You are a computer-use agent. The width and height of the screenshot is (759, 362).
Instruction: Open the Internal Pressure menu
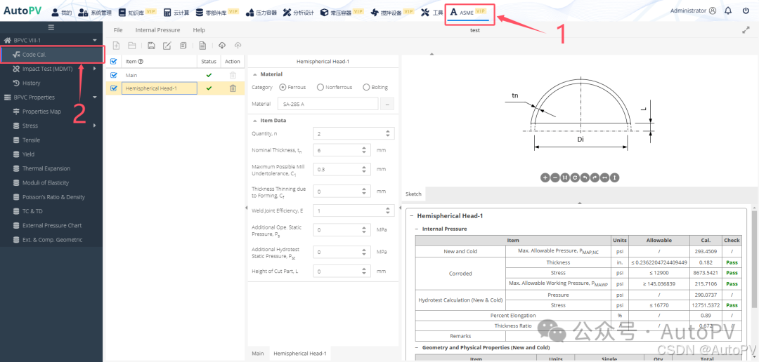[158, 30]
